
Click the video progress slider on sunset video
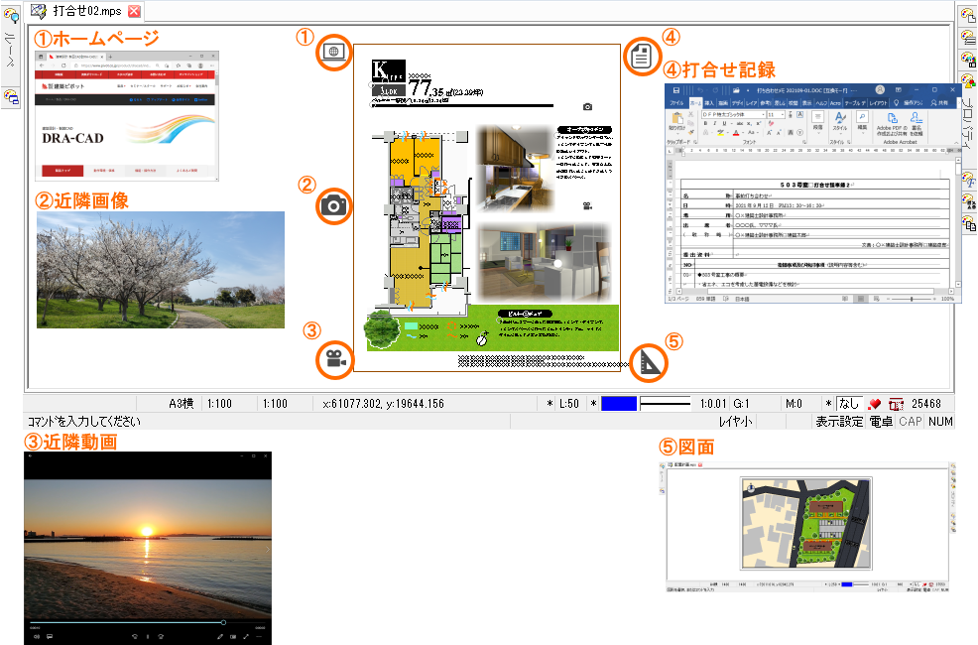point(127,622)
